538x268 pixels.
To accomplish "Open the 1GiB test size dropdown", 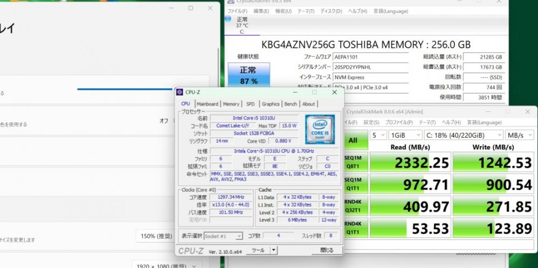I will point(406,135).
